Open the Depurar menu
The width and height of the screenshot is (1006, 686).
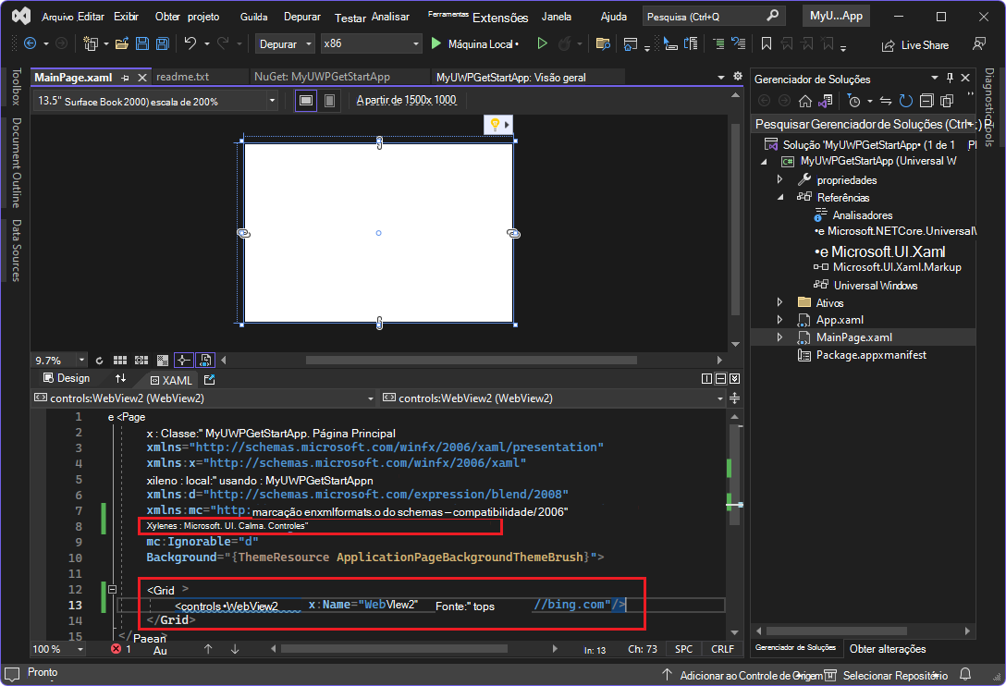click(303, 17)
